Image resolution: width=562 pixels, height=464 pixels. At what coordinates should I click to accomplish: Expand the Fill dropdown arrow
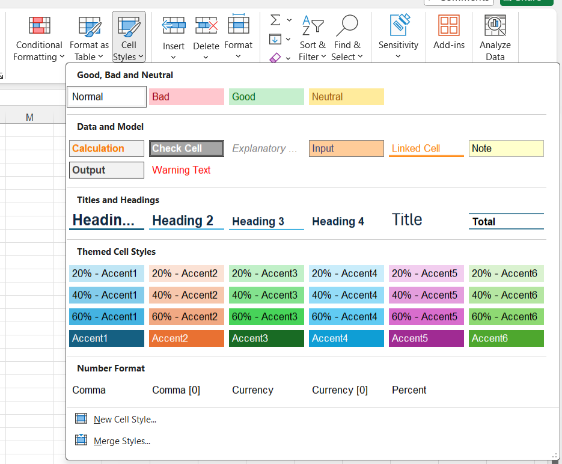[288, 40]
